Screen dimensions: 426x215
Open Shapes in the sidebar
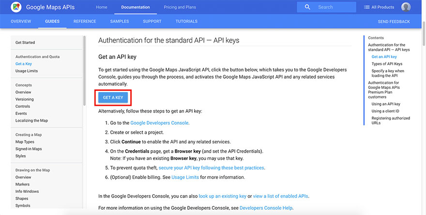click(22, 199)
